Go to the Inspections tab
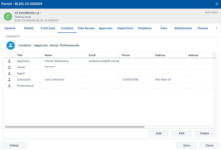Image resolution: width=221 pixels, height=150 pixels. tap(125, 28)
